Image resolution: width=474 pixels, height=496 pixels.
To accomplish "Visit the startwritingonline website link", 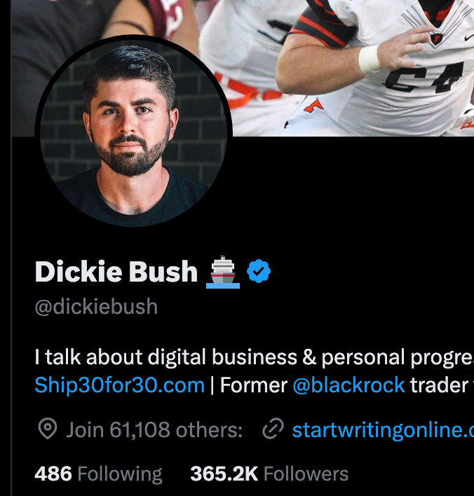I will pos(383,429).
